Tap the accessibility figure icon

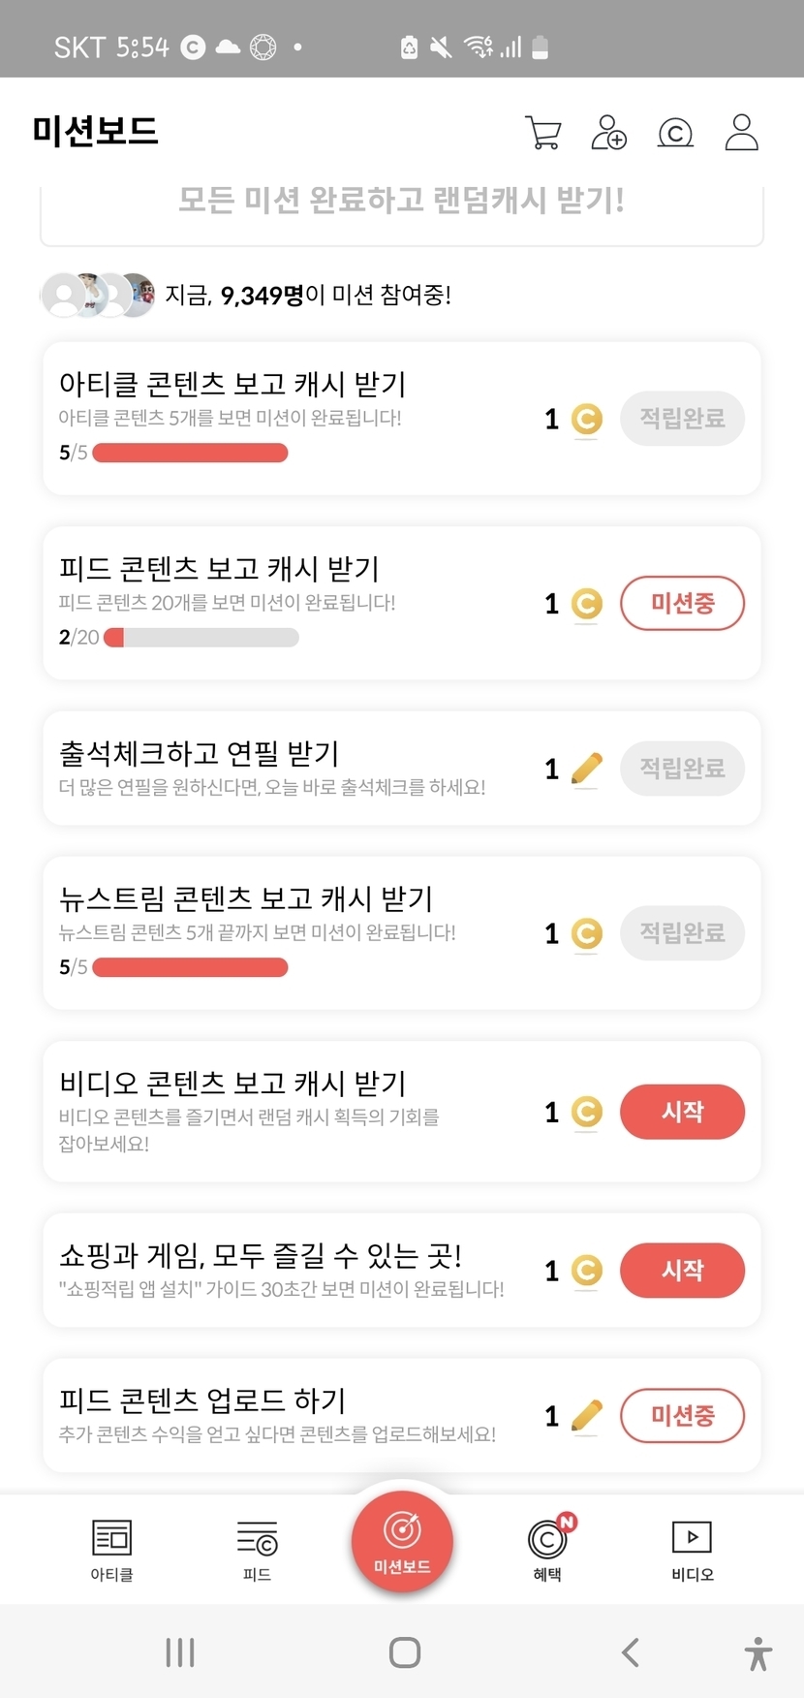click(758, 1652)
